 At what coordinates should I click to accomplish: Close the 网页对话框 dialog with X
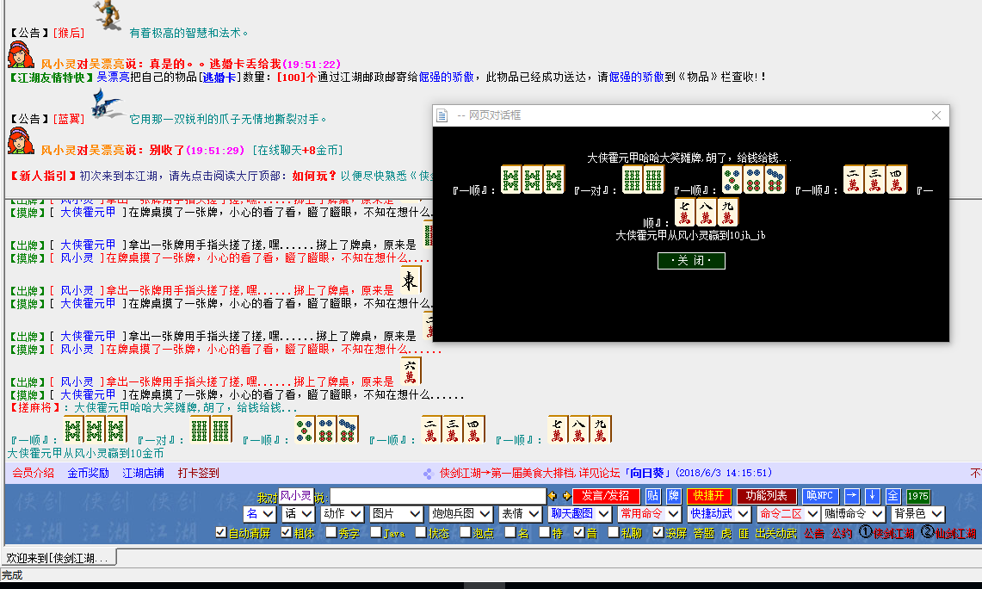pos(936,115)
